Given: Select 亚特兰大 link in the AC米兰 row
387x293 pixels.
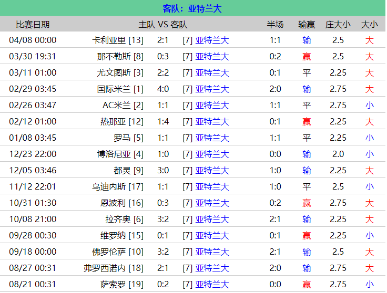Looking at the screenshot, I should coord(212,105).
